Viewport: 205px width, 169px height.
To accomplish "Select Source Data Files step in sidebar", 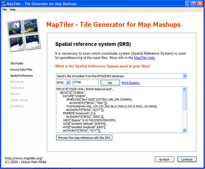I will 21,70.
